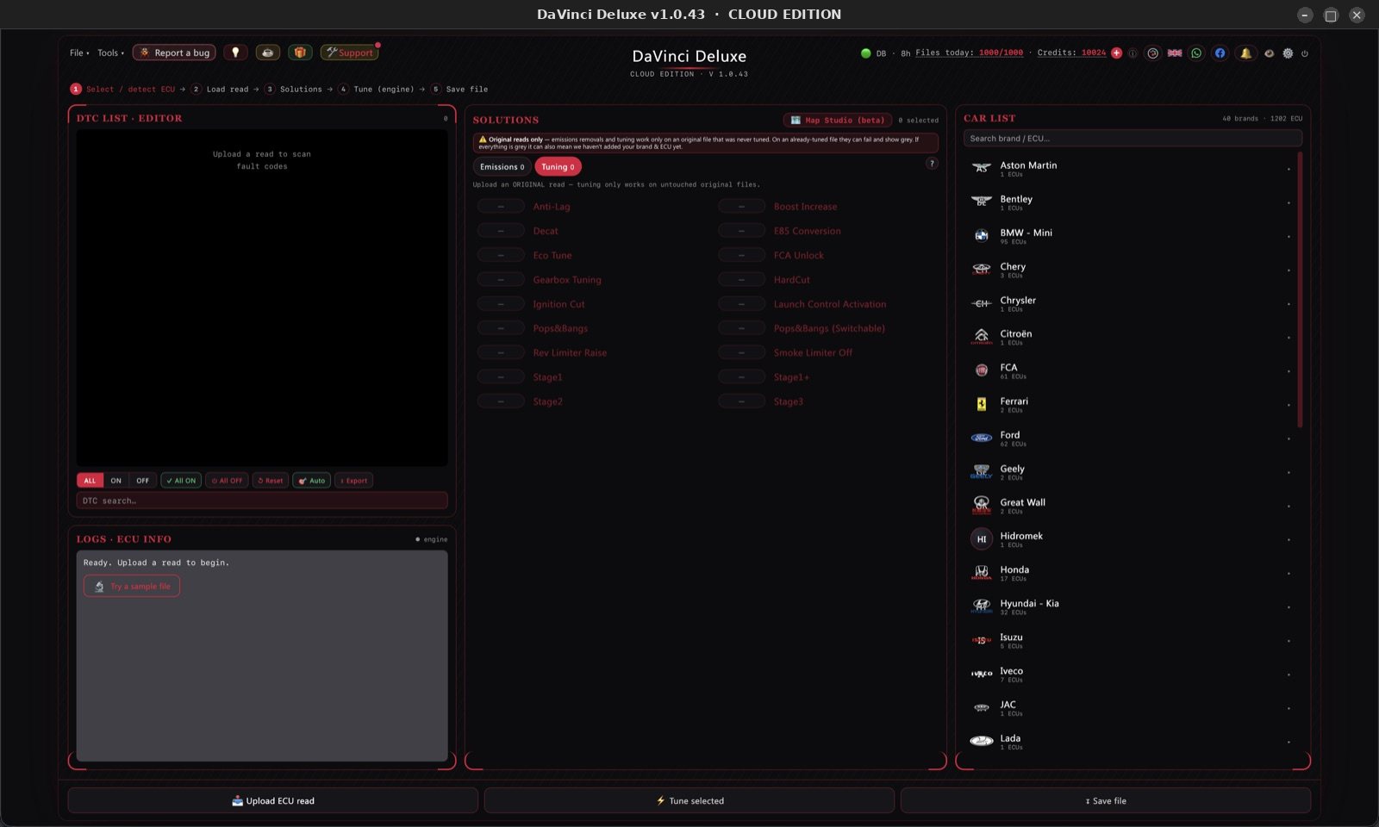Select the Citroën logo

click(982, 336)
